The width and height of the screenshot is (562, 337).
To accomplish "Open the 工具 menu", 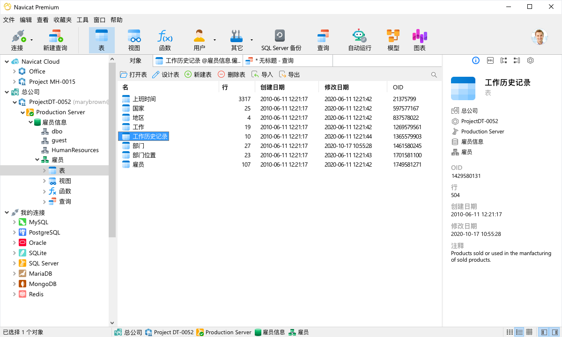I will [82, 20].
